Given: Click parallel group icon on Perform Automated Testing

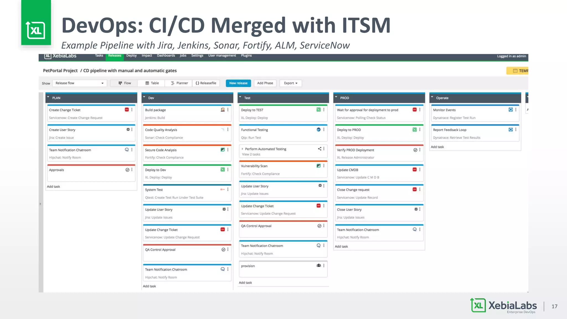Looking at the screenshot, I should tap(319, 149).
